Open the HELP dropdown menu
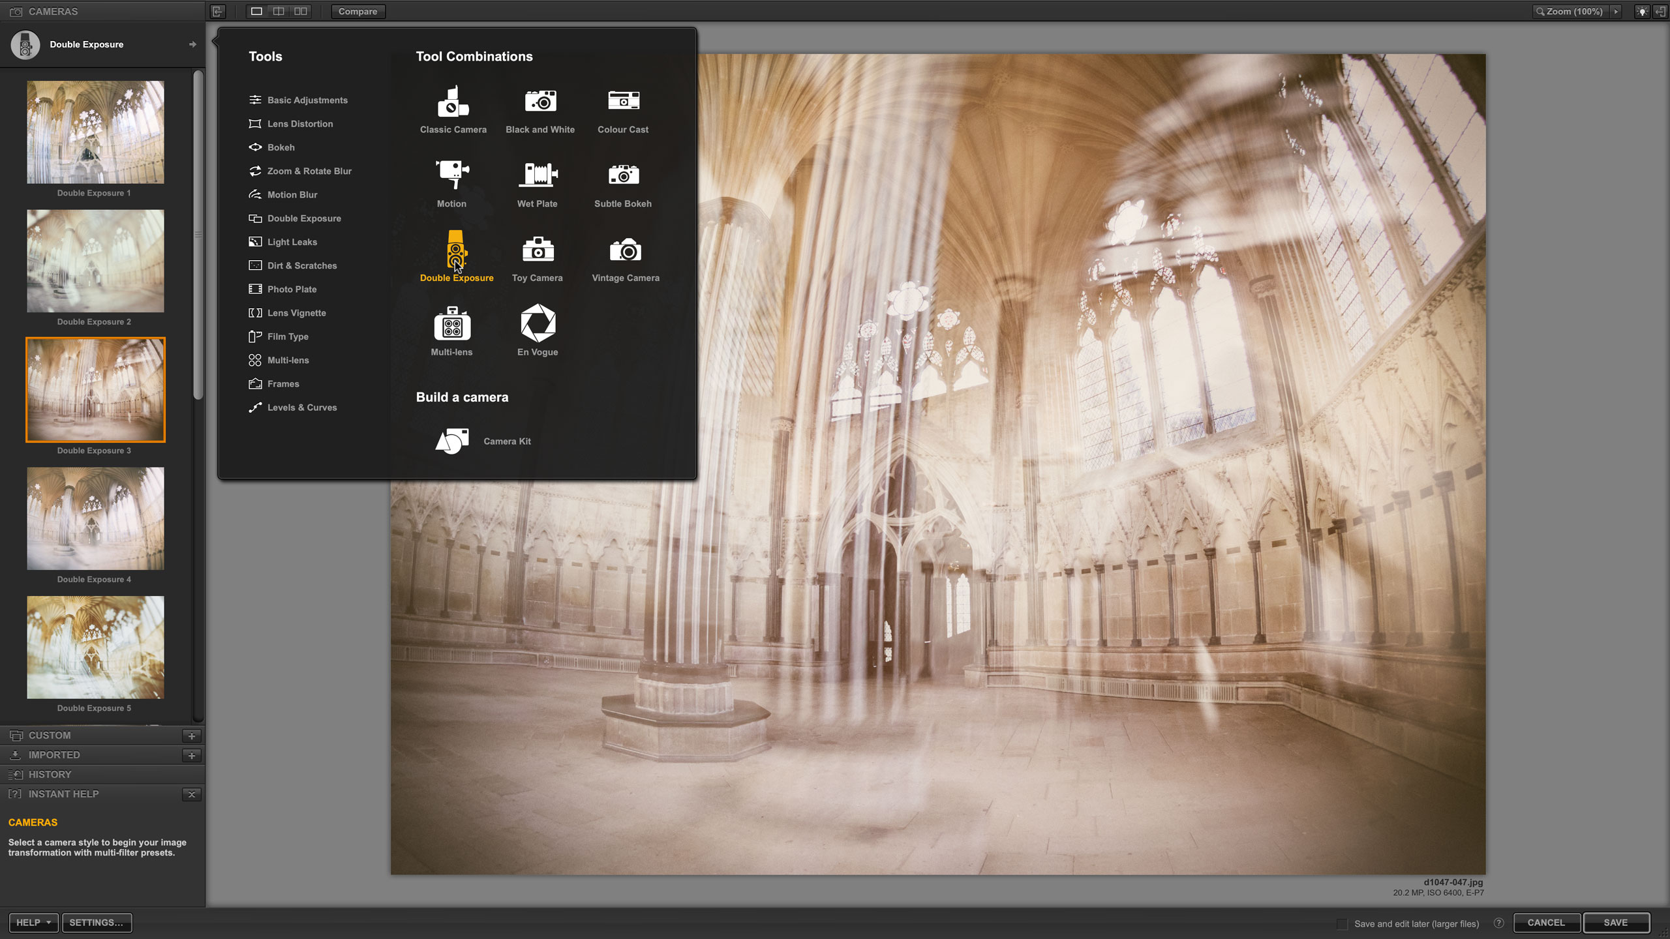1670x939 pixels. coord(33,923)
